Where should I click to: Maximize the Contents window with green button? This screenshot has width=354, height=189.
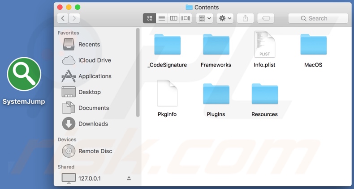tap(78, 7)
